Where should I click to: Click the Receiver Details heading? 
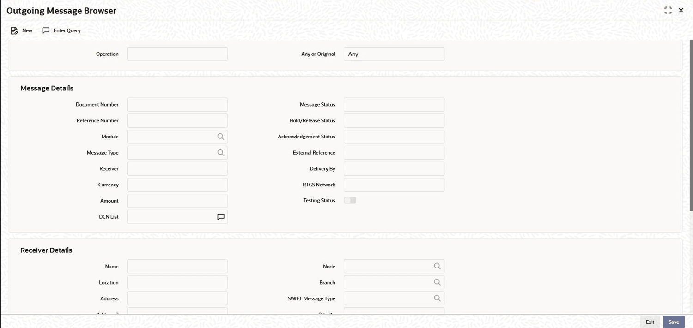point(46,250)
